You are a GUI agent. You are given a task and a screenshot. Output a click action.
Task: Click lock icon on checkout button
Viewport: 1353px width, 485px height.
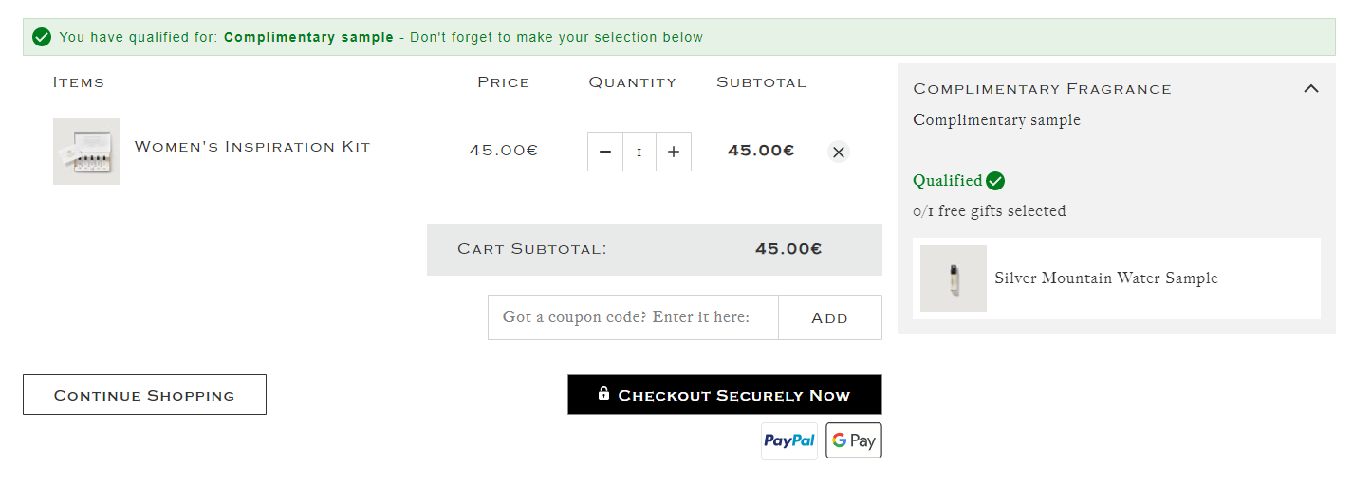(x=603, y=394)
